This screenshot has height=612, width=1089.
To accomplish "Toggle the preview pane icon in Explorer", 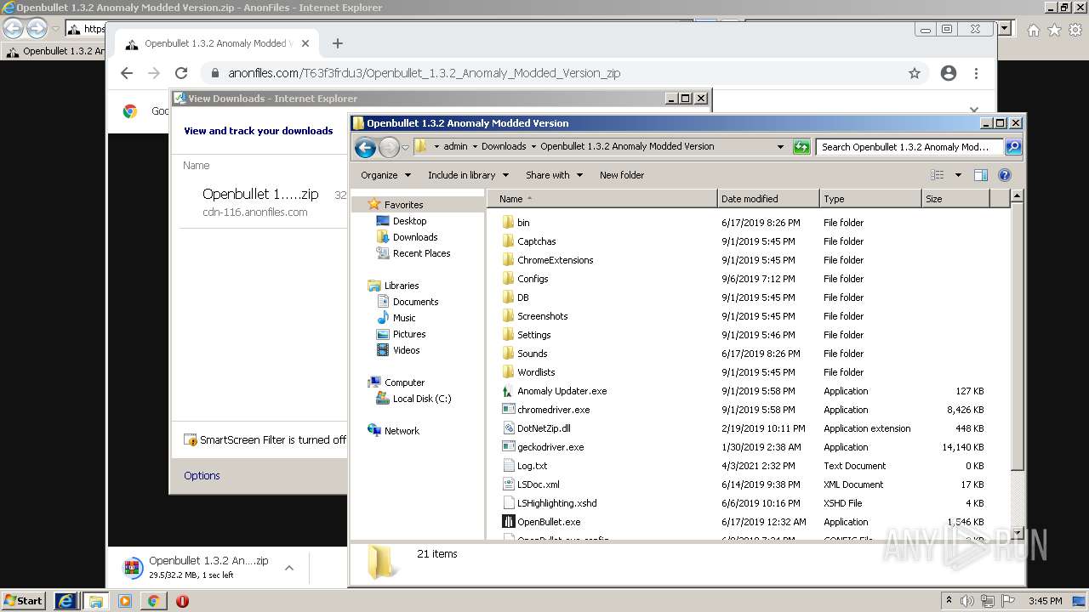I will tap(980, 175).
